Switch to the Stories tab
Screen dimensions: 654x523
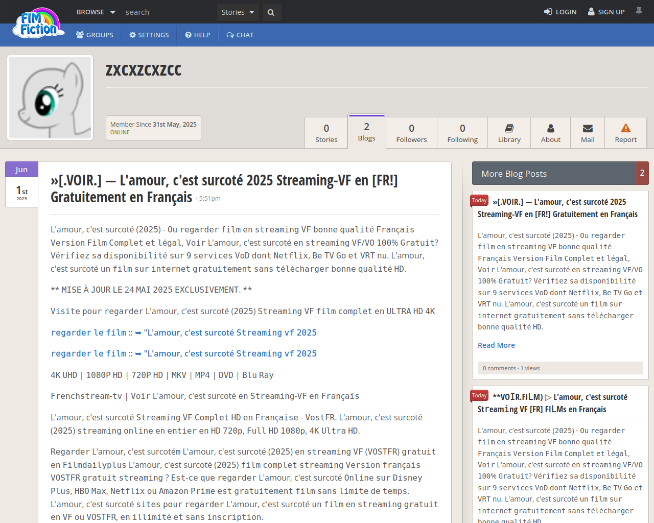(x=326, y=133)
